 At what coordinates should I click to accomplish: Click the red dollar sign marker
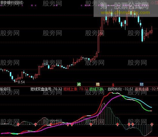coord(113,85)
